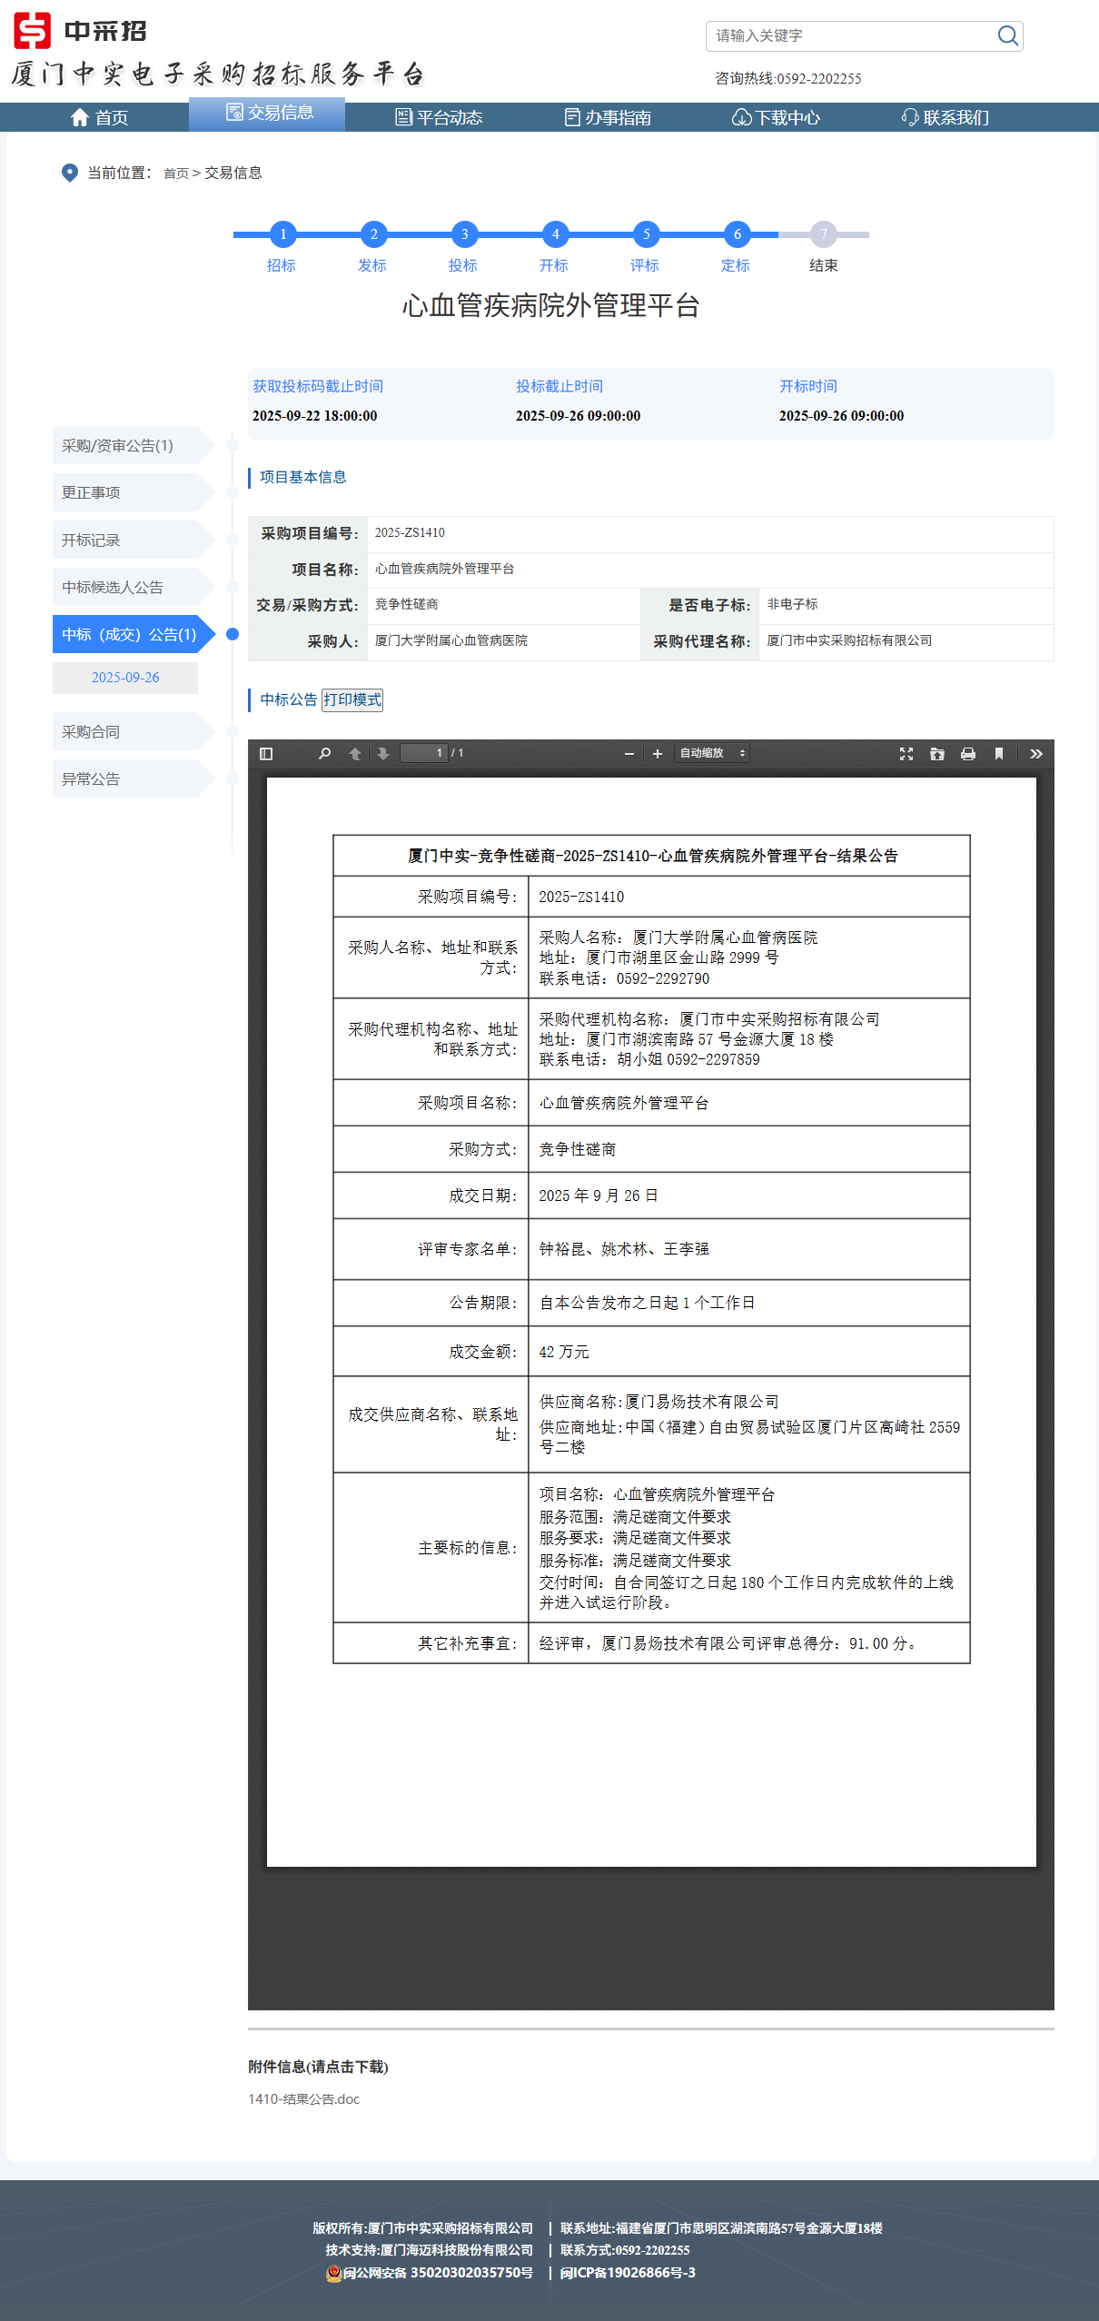
Task: Zoom in the PDF document
Action: (658, 753)
